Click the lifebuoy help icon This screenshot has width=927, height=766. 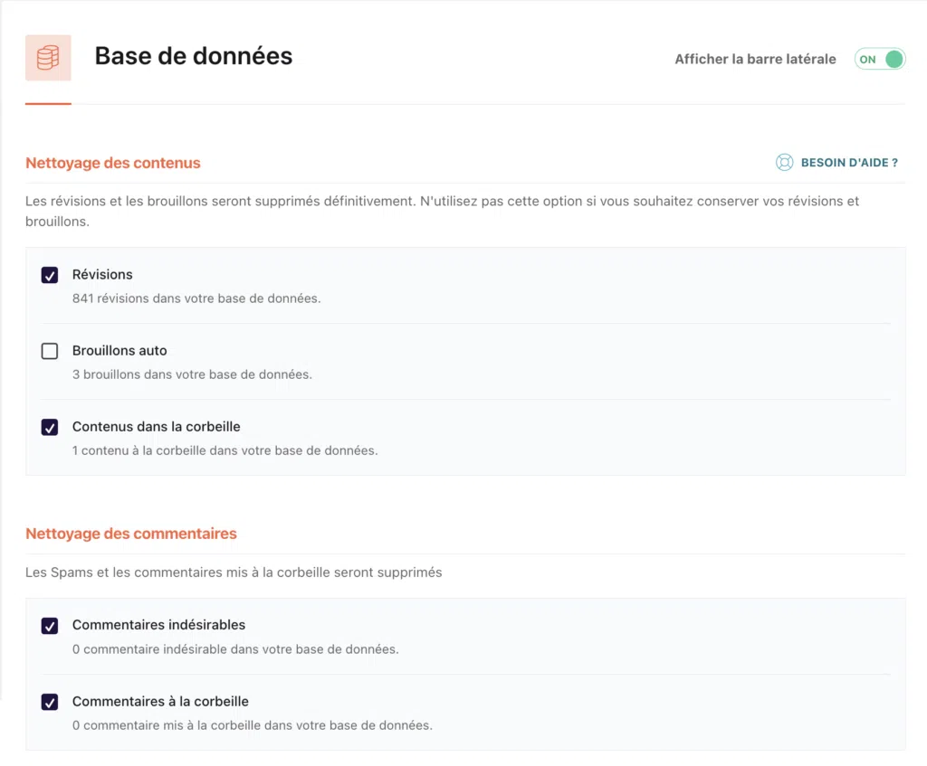click(x=784, y=163)
